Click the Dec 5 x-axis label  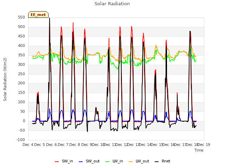40,145
